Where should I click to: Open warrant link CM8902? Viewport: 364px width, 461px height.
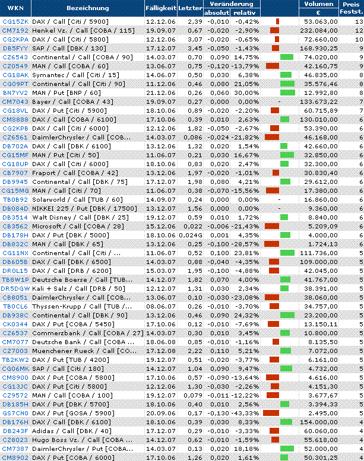coord(15,458)
